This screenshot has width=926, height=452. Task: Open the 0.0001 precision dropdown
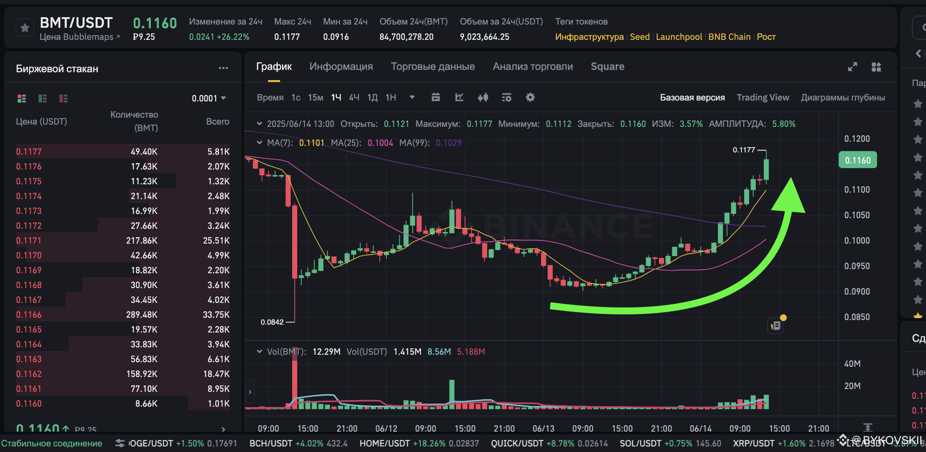pyautogui.click(x=210, y=98)
